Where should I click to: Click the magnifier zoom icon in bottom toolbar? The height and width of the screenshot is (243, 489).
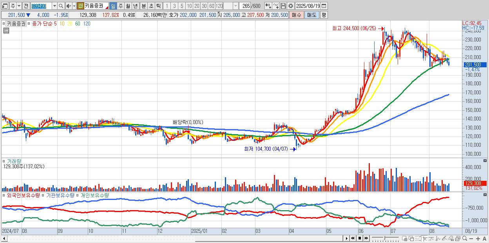coord(465,238)
